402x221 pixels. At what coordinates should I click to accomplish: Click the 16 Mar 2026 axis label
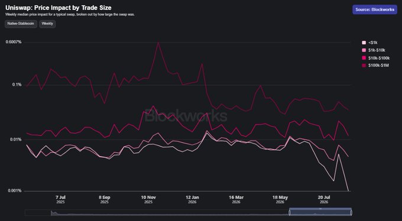pos(236,200)
